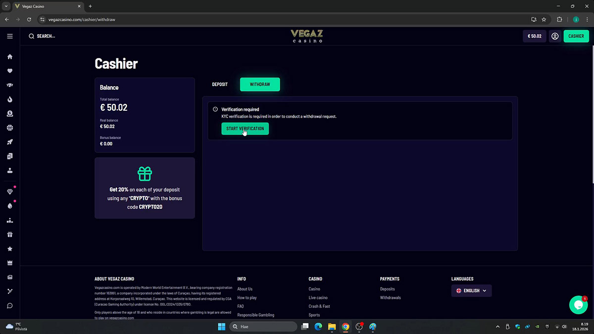
Task: Open the Chrome tab search dropdown arrow
Action: pyautogui.click(x=5, y=6)
